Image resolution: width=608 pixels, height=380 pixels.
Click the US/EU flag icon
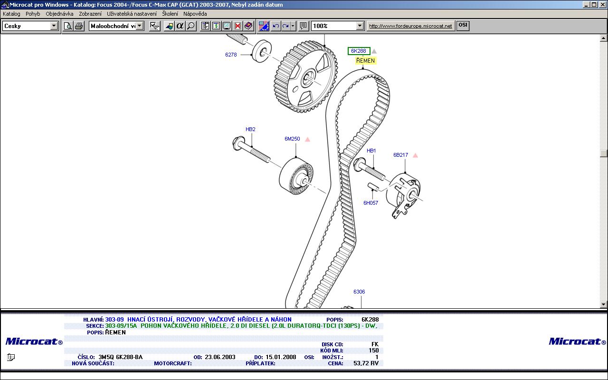point(264,26)
